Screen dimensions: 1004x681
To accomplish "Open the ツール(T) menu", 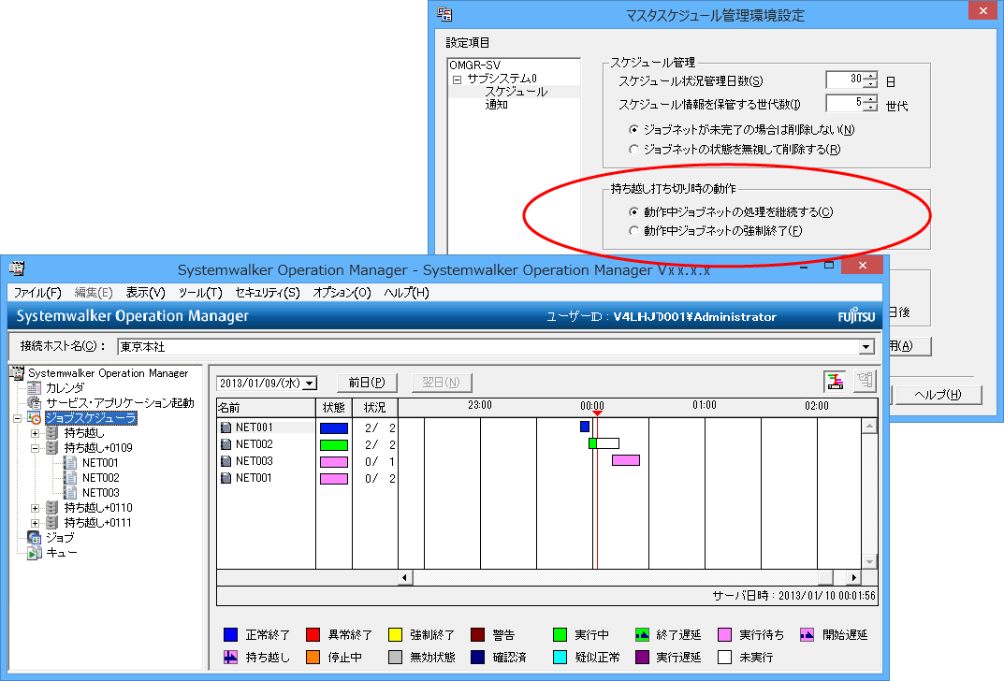I will pos(200,293).
